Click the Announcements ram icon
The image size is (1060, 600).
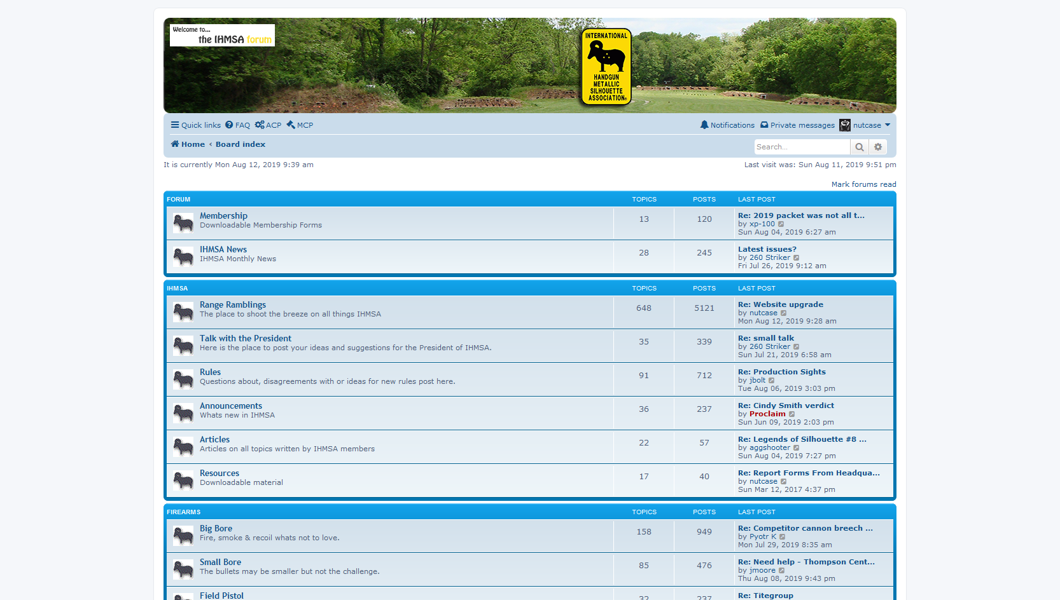(x=183, y=413)
